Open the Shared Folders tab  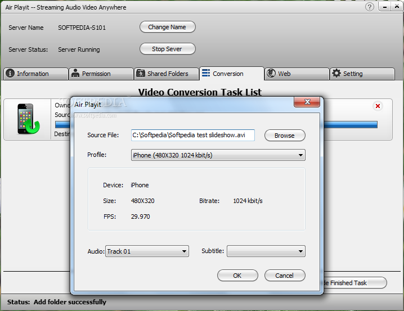tap(167, 74)
